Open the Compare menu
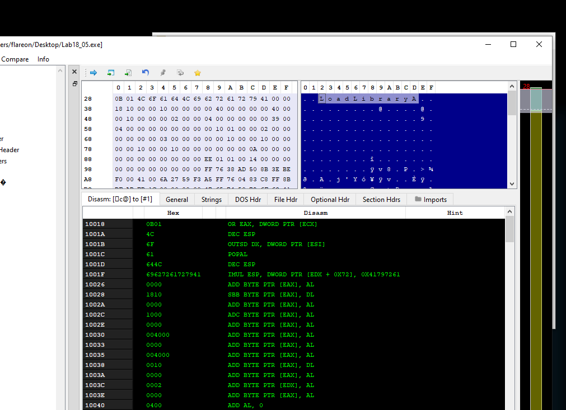Viewport: 566px width, 410px height. pyautogui.click(x=15, y=59)
